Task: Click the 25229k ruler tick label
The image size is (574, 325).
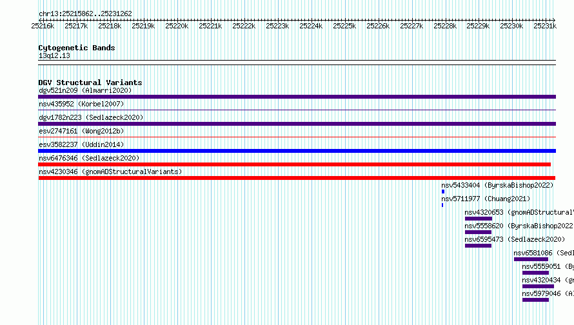Action: (x=478, y=26)
